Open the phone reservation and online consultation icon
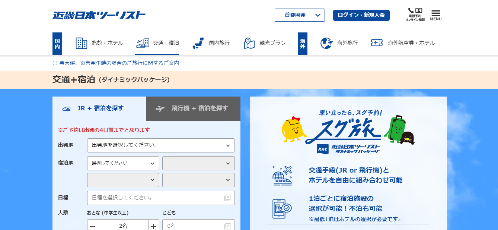 (415, 14)
